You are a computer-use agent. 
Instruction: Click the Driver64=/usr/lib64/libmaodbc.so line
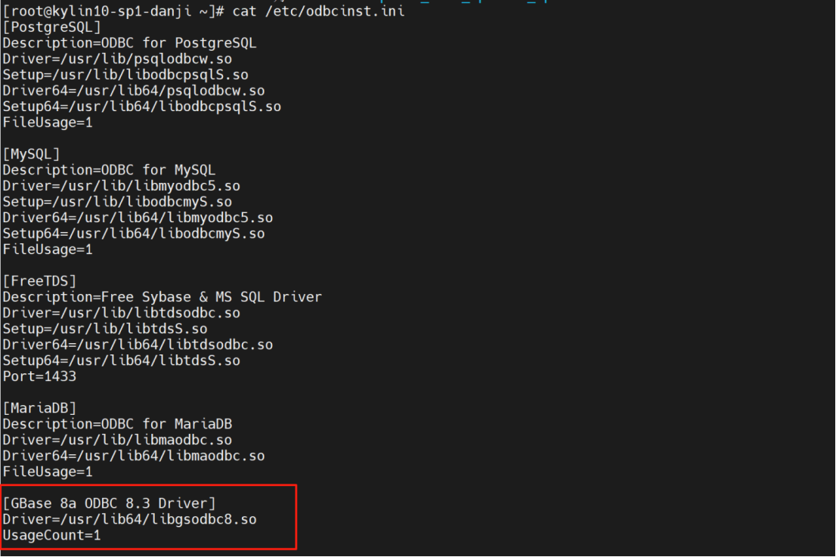click(133, 456)
